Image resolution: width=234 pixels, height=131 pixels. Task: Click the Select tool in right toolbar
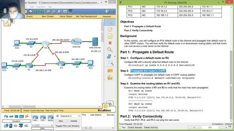110,23
